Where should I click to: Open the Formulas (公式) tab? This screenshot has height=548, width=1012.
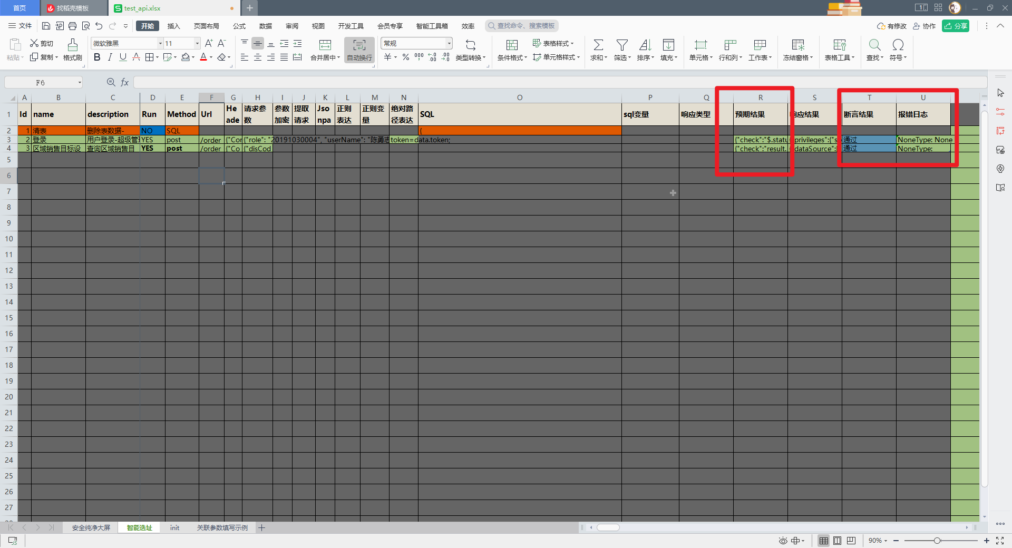239,26
